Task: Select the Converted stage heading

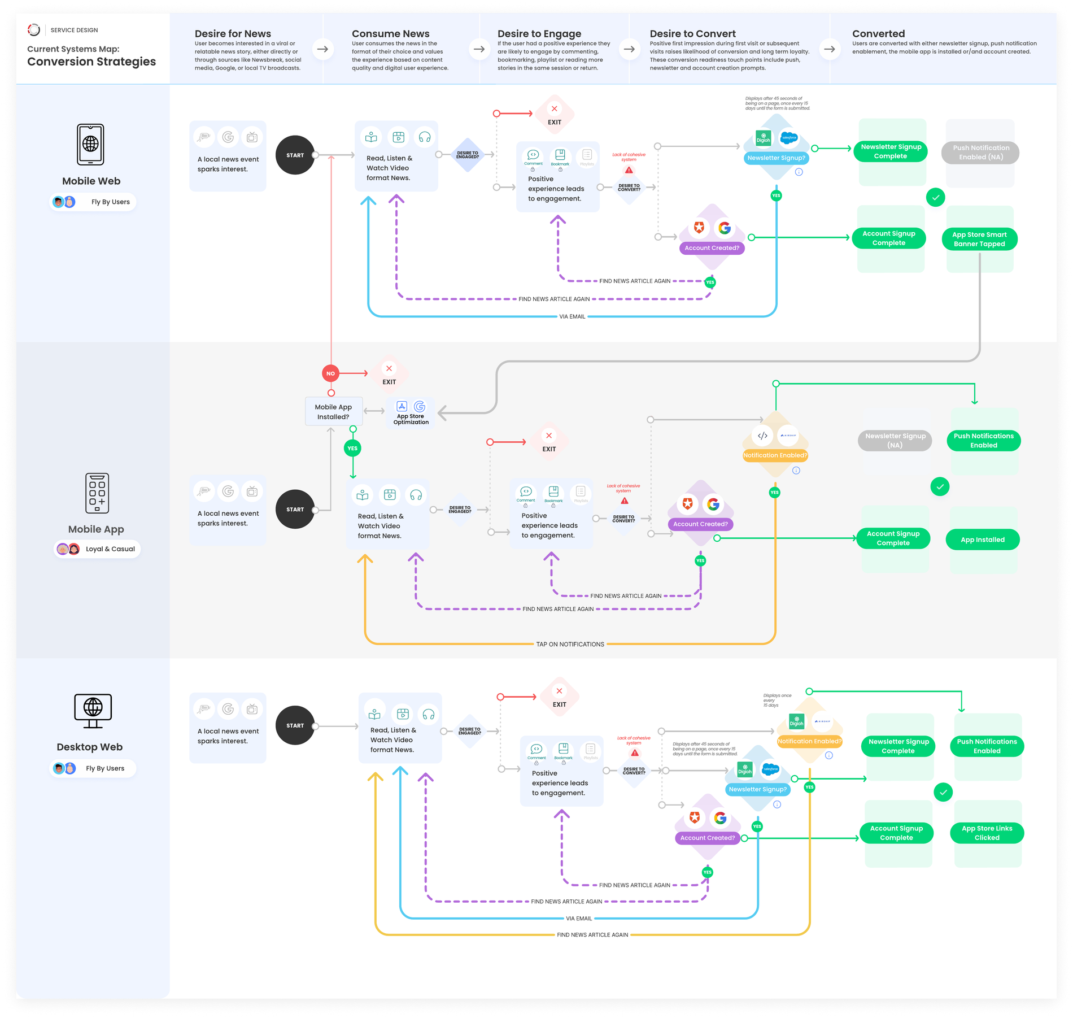Action: tap(878, 33)
